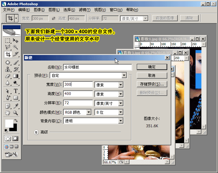This screenshot has width=218, height=173.
Task: Choose Standard Screen mode
Action: [x=6, y=147]
